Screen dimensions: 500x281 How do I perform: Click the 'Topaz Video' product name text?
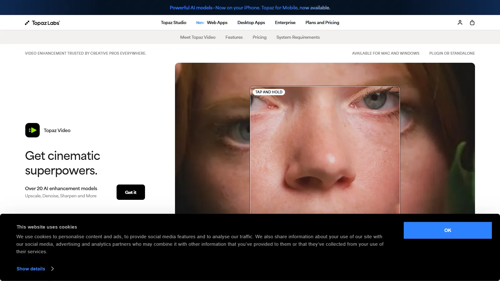pos(57,131)
